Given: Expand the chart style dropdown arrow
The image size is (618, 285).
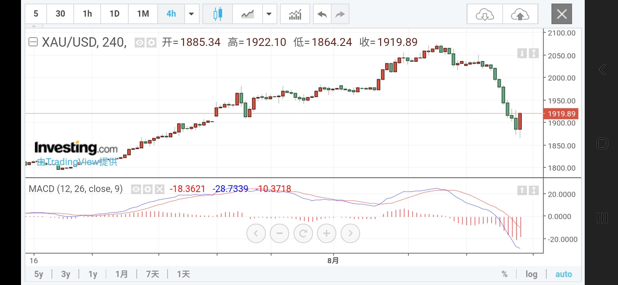Looking at the screenshot, I should [x=269, y=14].
